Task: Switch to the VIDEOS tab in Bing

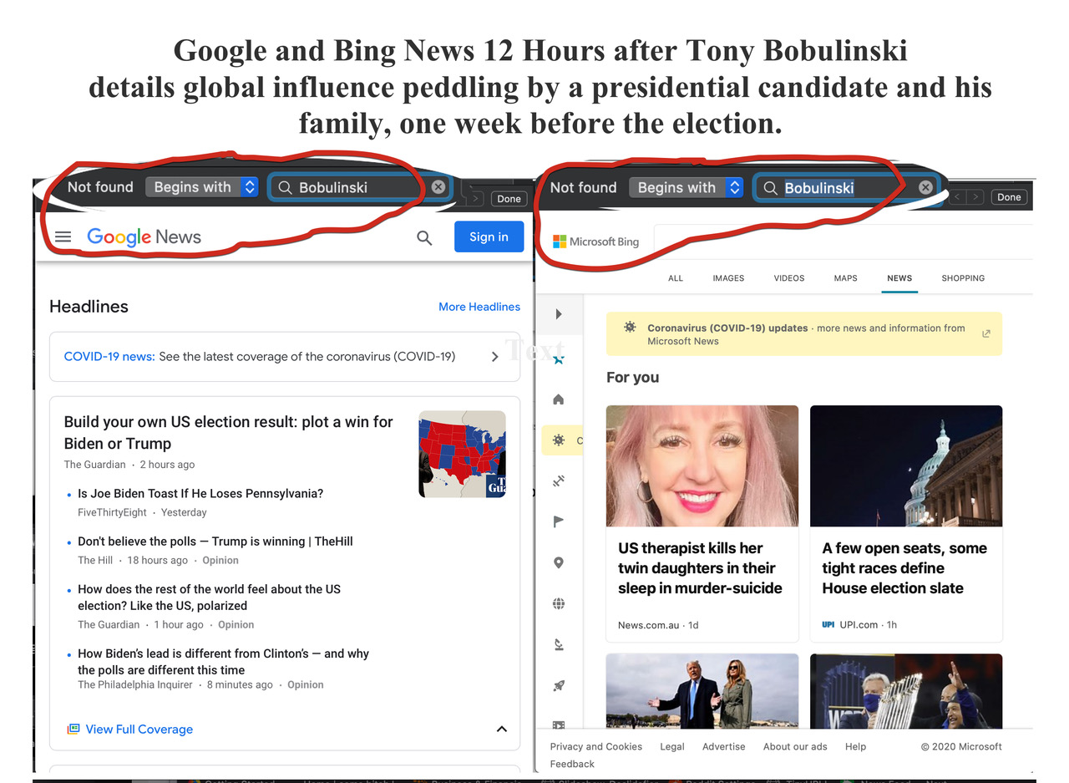Action: 789,278
